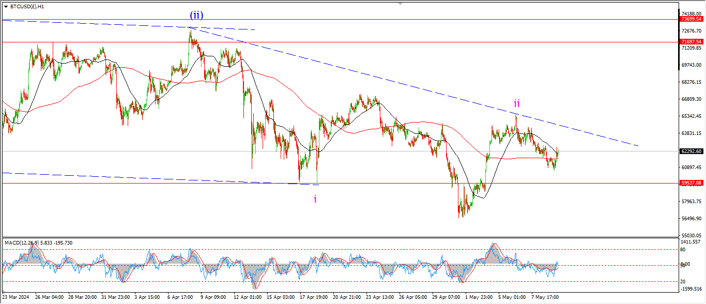Click the red 71697.54 price tag
Screen dimensions: 706x304
691,42
